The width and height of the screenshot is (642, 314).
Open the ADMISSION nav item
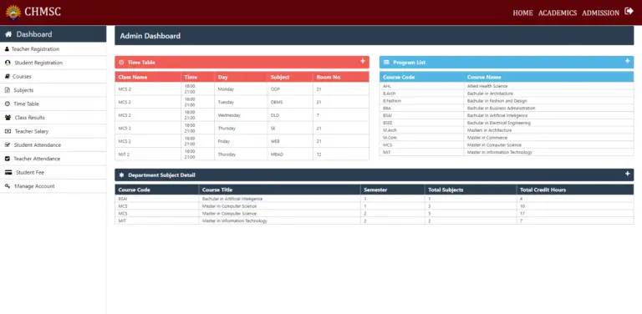click(601, 13)
